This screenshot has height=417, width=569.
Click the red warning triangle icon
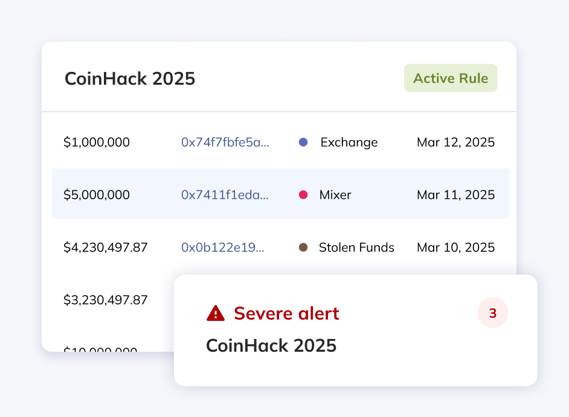click(x=216, y=313)
